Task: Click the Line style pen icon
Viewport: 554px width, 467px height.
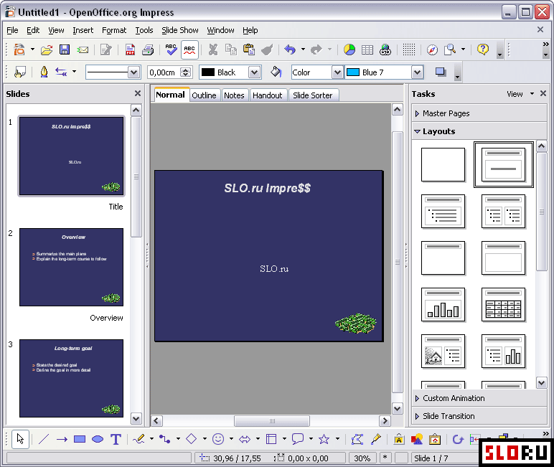Action: tap(44, 72)
